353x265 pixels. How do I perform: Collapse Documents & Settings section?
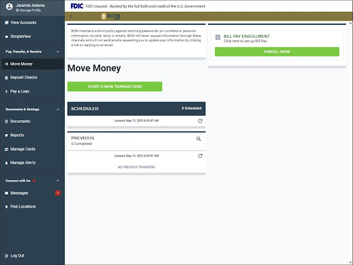(58, 109)
